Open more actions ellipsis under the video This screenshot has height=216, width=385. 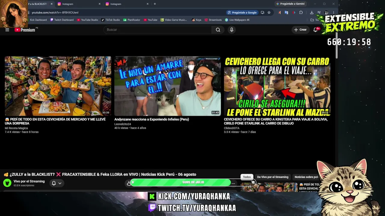click(x=233, y=183)
